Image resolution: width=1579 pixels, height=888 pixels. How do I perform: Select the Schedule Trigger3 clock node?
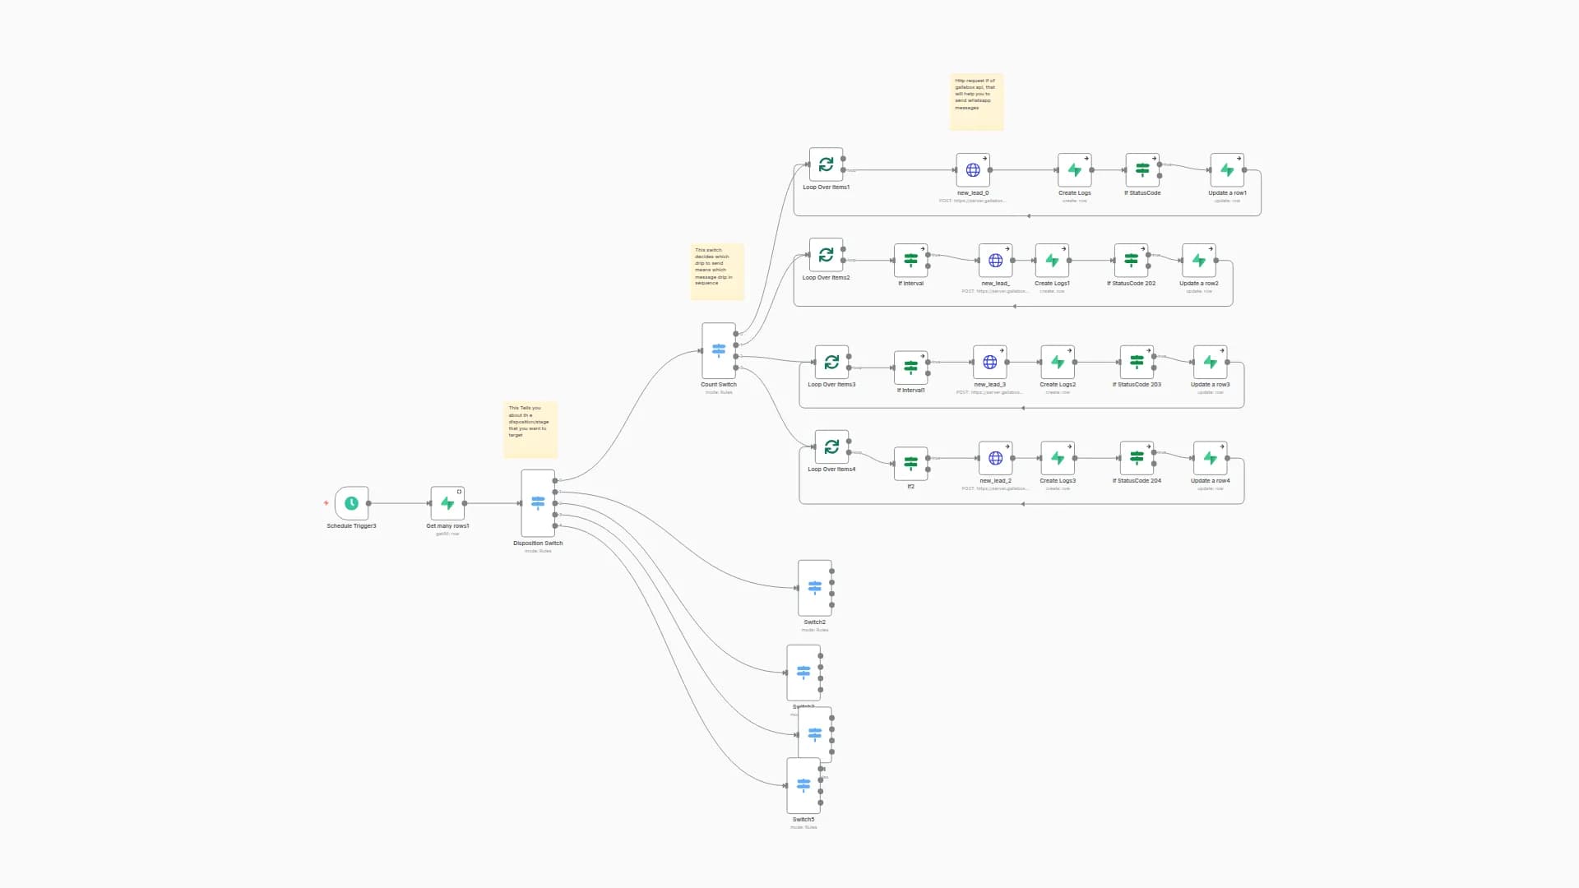pos(351,503)
